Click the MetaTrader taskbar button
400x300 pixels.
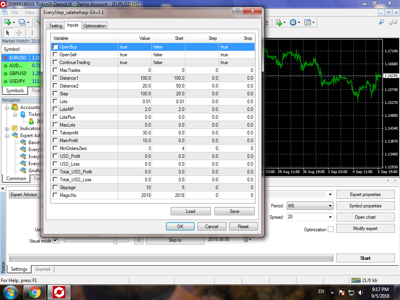click(59, 292)
